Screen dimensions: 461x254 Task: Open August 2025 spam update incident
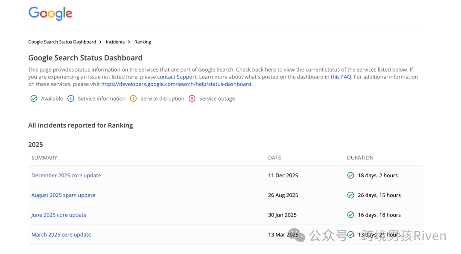tap(63, 195)
